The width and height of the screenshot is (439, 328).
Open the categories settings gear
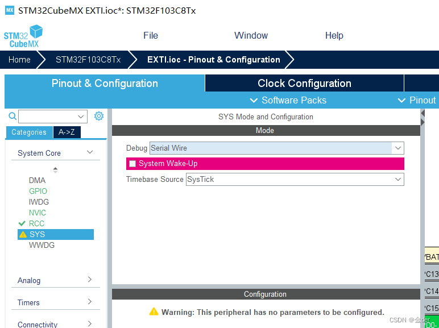pos(99,116)
